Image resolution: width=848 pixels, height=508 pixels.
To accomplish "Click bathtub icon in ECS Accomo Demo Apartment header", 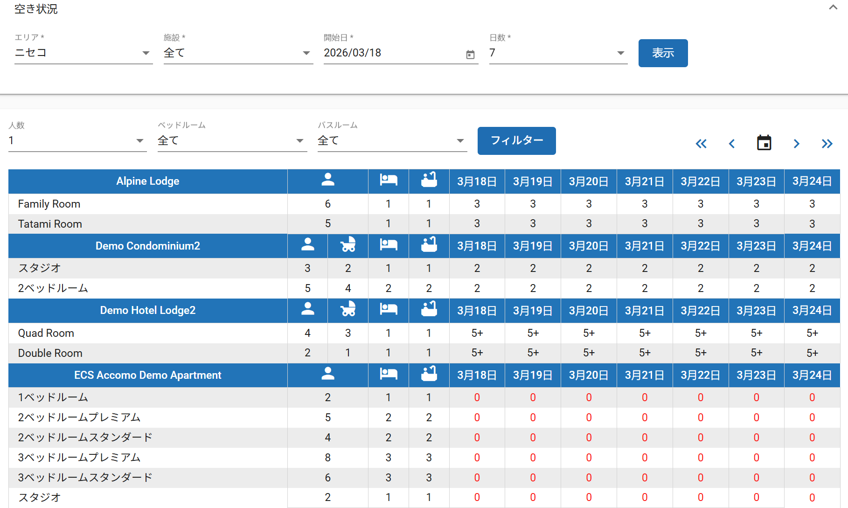I will [x=429, y=375].
